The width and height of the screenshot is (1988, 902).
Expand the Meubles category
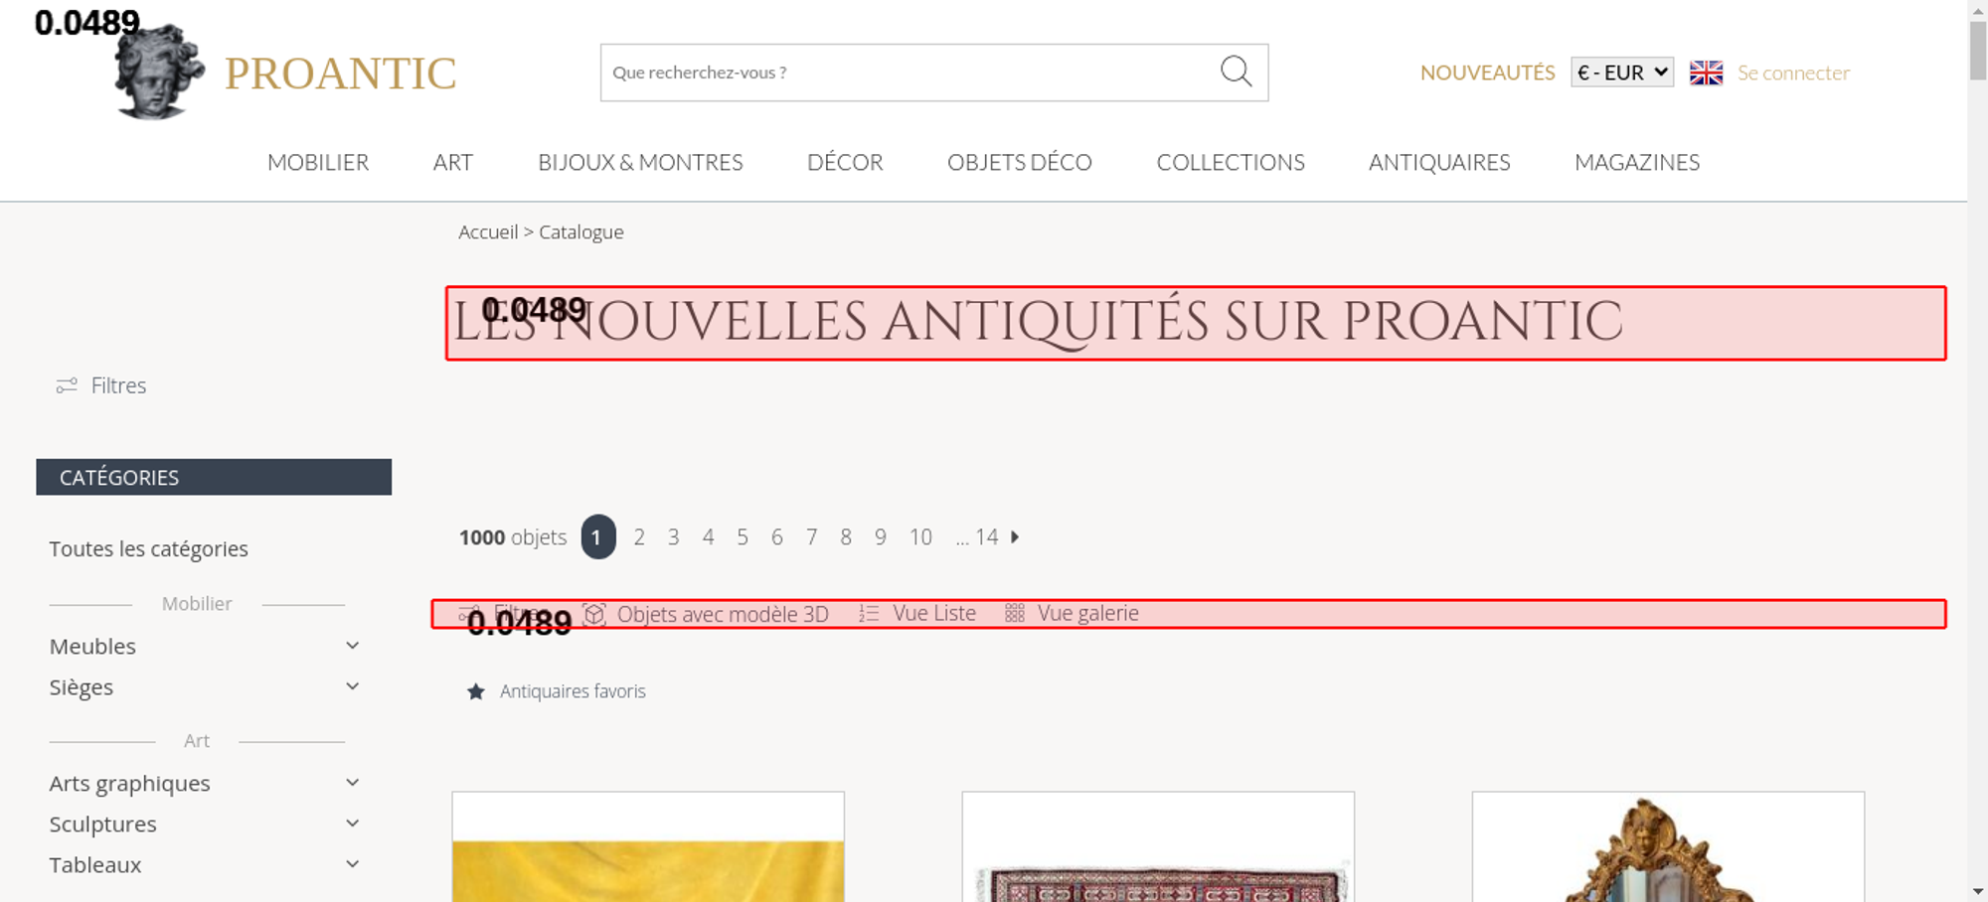click(352, 646)
